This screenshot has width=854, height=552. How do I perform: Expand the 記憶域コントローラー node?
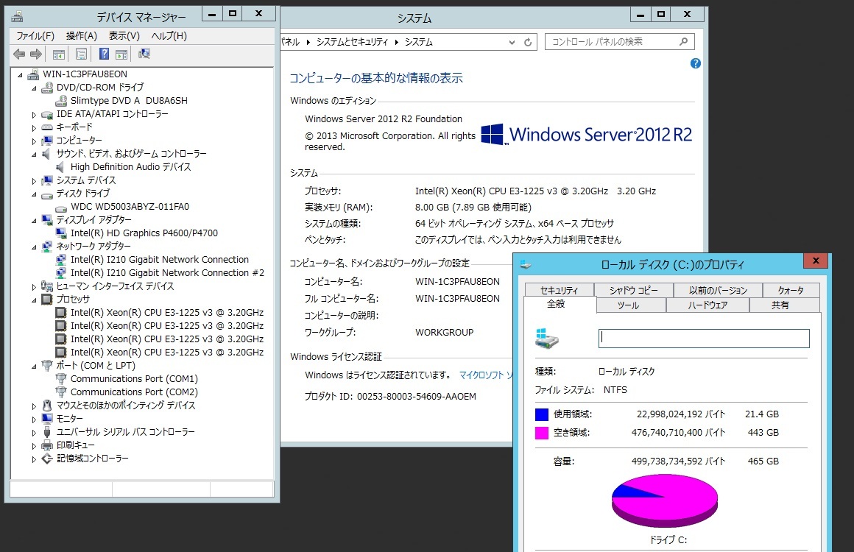click(34, 459)
